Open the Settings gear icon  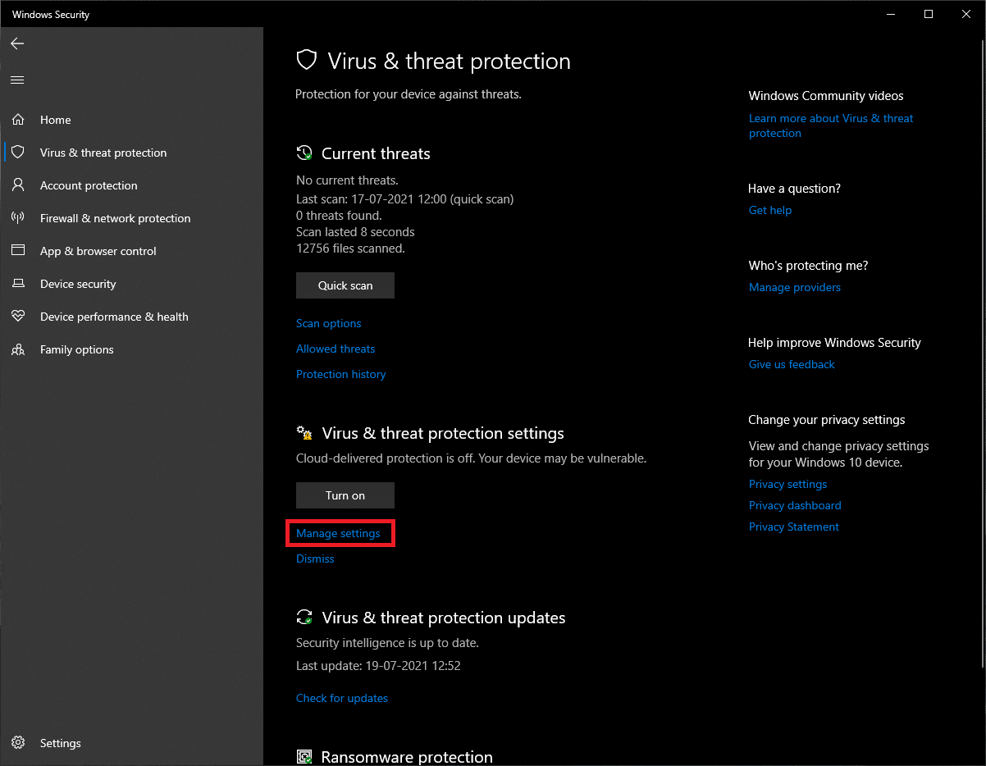pos(18,743)
